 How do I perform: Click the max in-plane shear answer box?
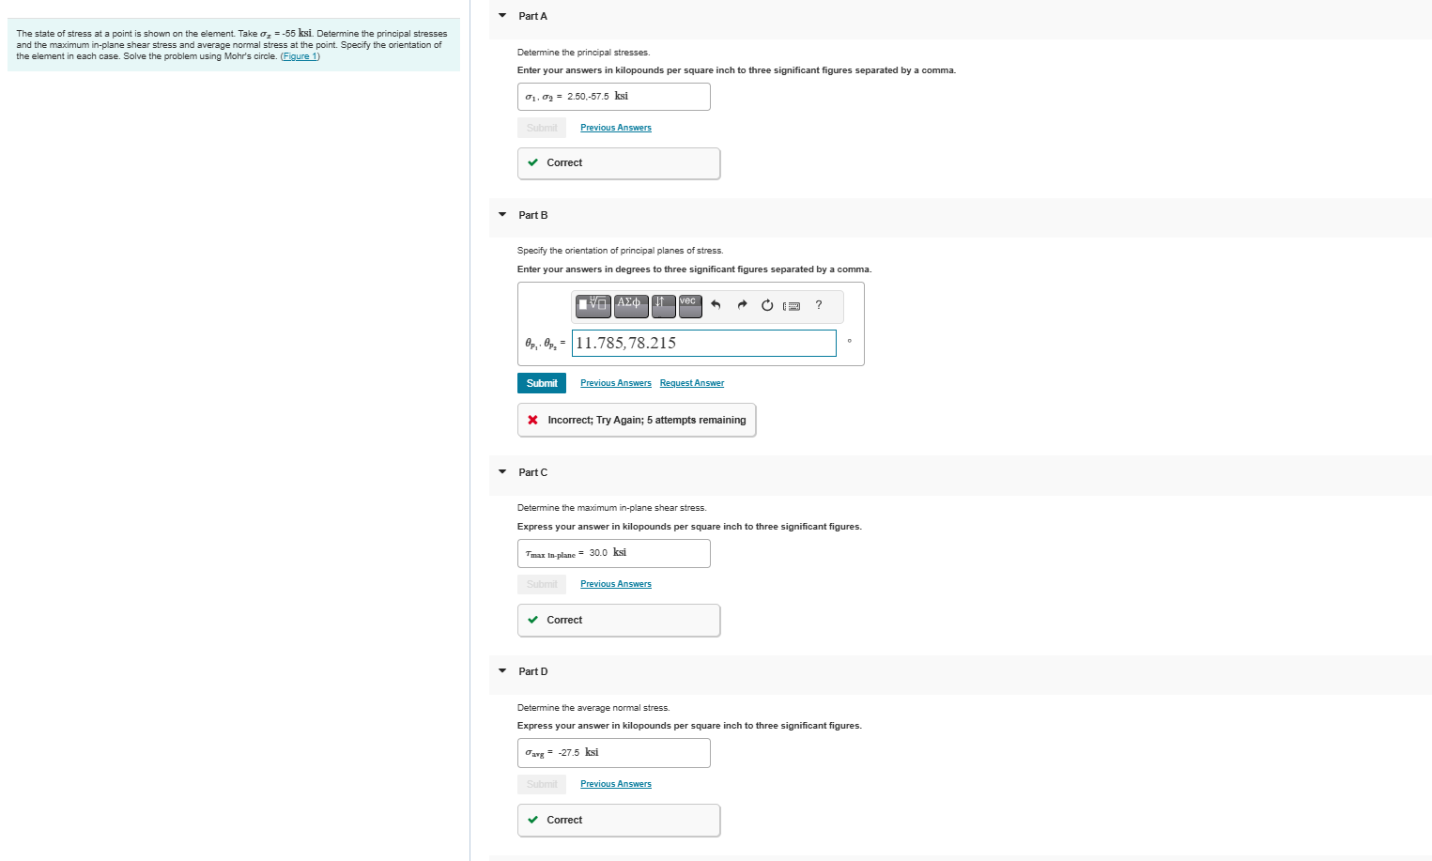pos(614,553)
